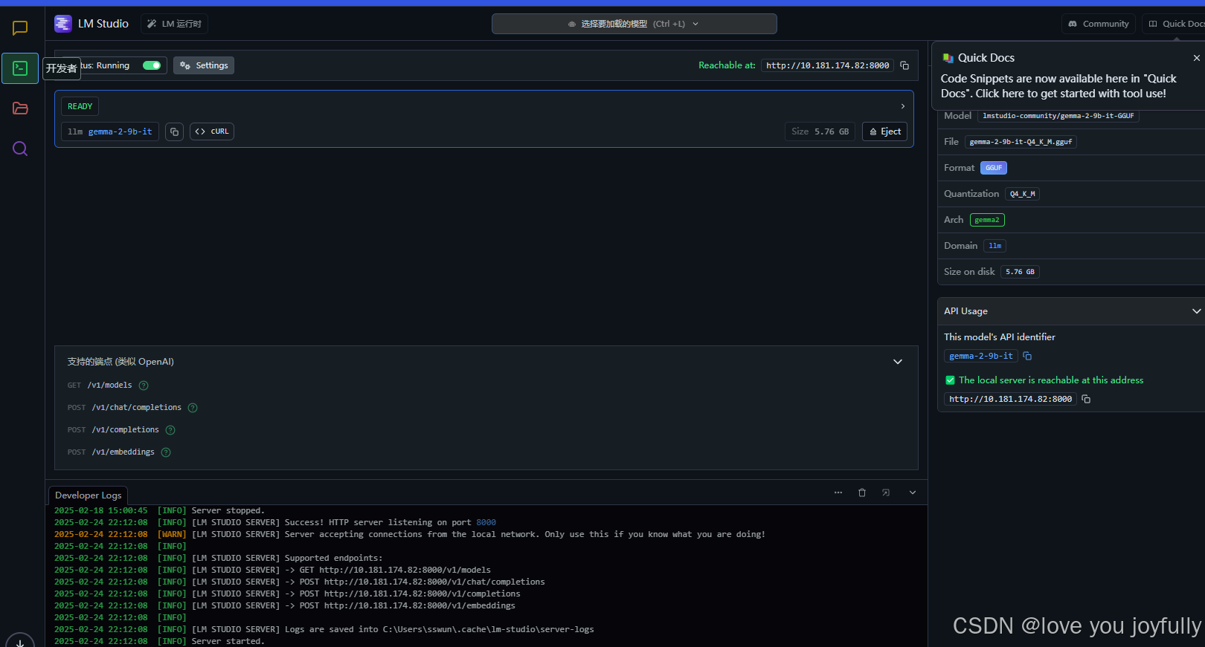Click the downloads arrow icon at sidebar bottom
1205x647 pixels.
tap(20, 642)
